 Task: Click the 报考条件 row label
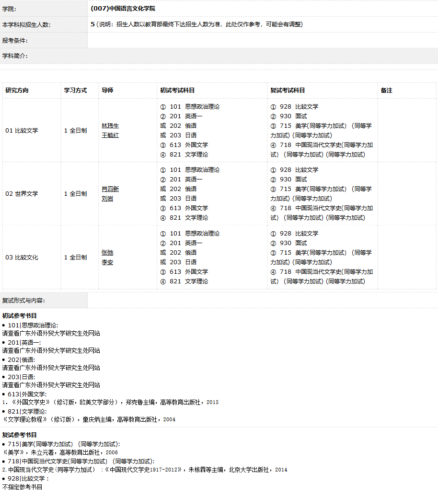(x=15, y=41)
